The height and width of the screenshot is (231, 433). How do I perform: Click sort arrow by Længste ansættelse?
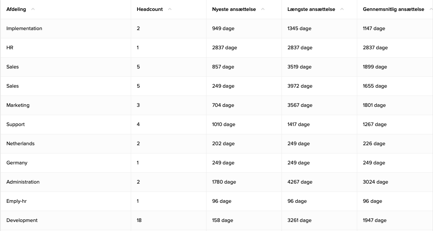click(342, 9)
